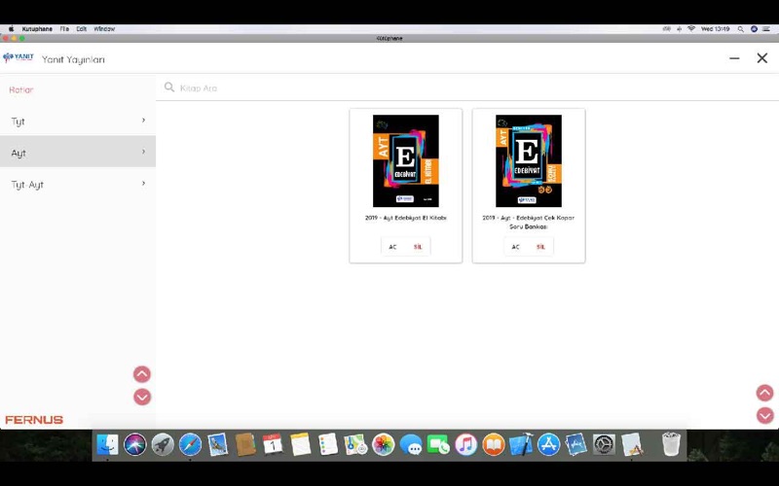The image size is (779, 486).
Task: Click the Fernus logo
Action: (x=34, y=420)
